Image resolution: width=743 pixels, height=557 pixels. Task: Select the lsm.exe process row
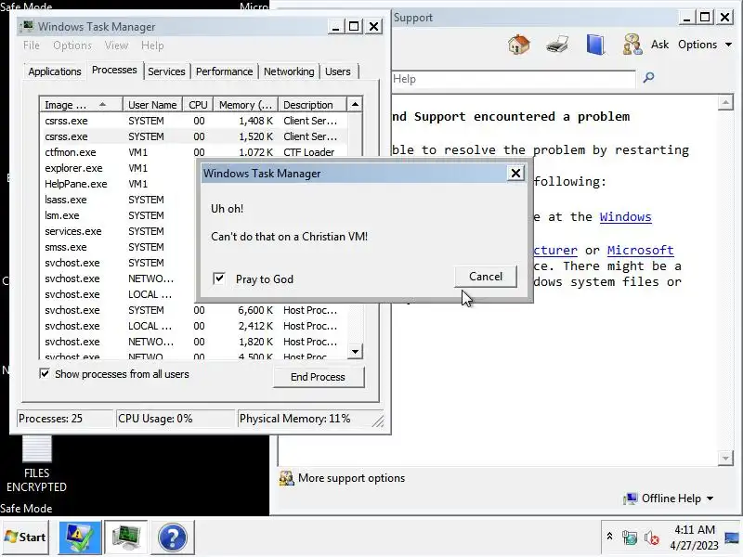click(119, 215)
